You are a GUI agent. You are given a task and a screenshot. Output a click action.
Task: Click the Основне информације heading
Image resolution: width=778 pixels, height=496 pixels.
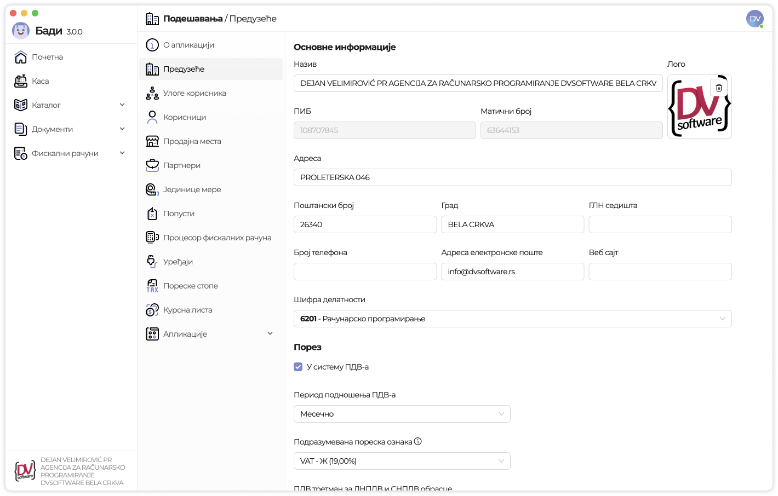tap(345, 47)
